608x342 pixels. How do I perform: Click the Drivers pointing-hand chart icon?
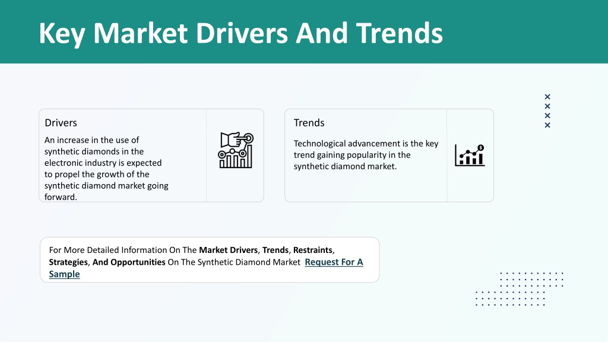tap(235, 150)
